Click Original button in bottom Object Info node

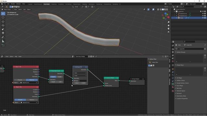click(20, 100)
